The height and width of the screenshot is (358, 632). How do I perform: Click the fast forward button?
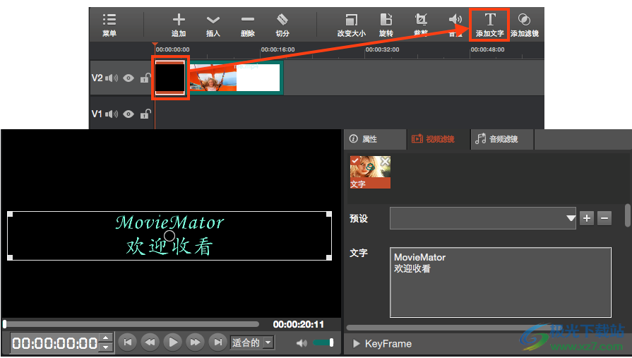pyautogui.click(x=195, y=342)
